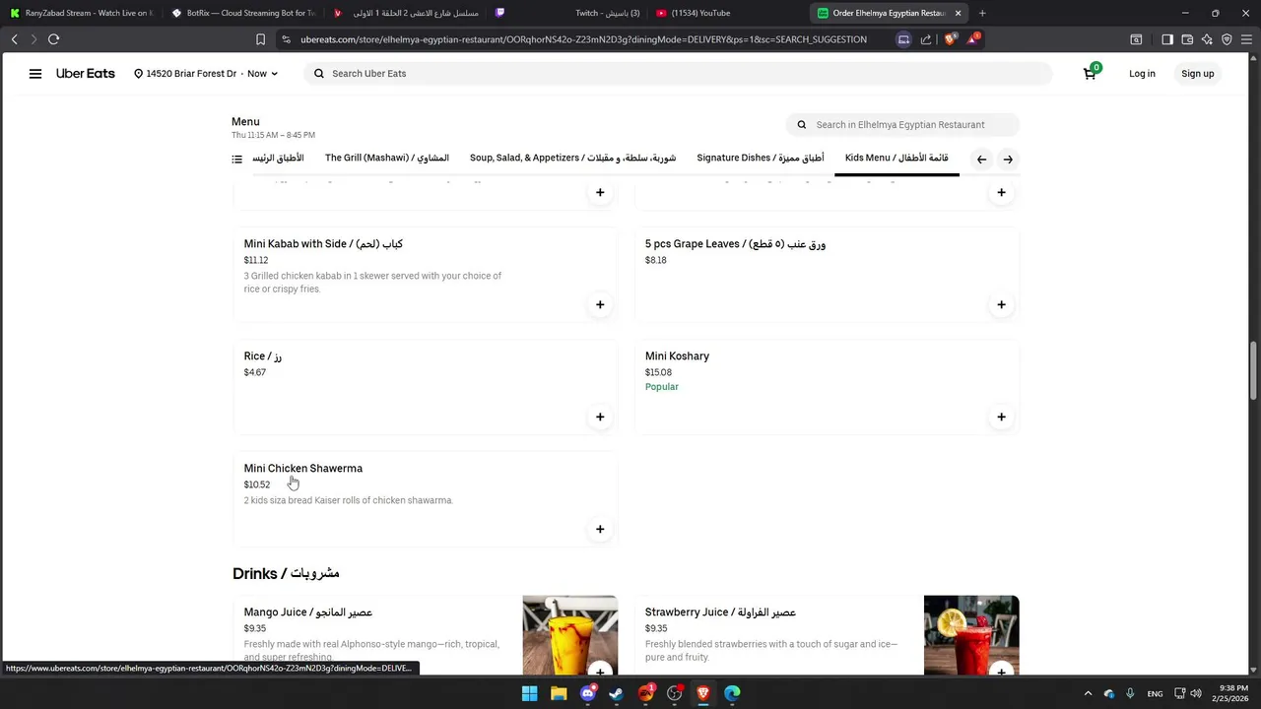Switch ENG input language in tray
Viewport: 1261px width, 709px height.
pos(1155,693)
